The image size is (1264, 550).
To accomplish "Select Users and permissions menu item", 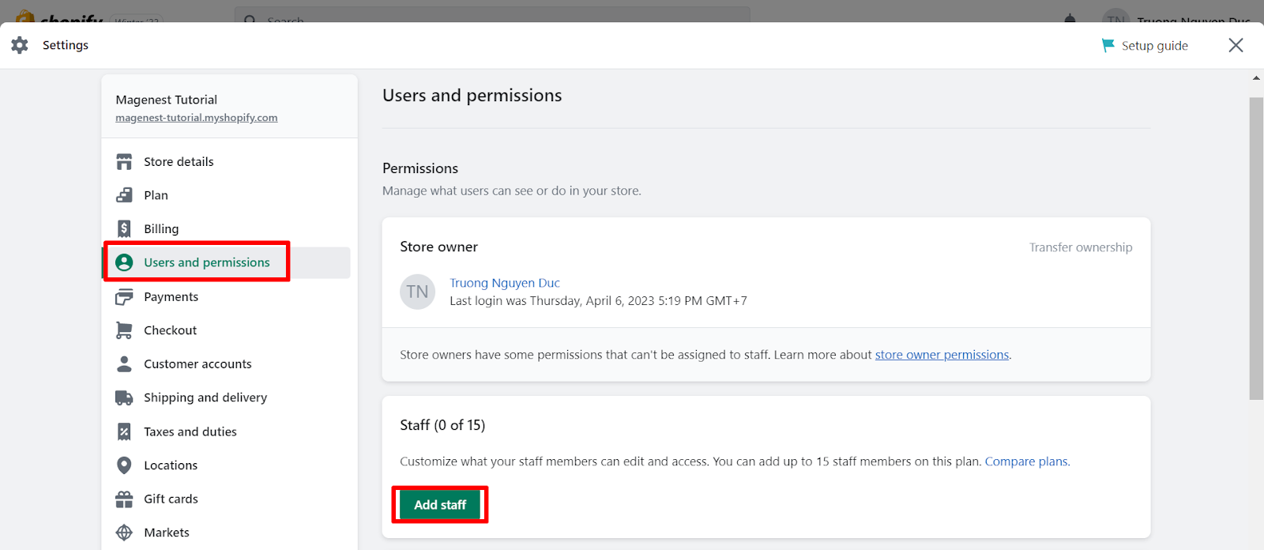I will coord(206,262).
